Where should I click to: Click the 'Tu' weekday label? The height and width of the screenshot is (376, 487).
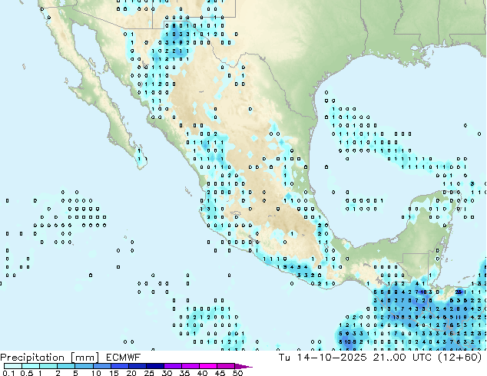pos(284,358)
